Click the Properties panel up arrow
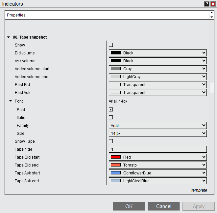The width and height of the screenshot is (217, 213). 211,13
